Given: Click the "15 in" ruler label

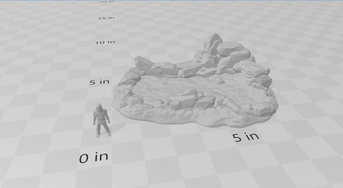Looking at the screenshot, I should (105, 18).
